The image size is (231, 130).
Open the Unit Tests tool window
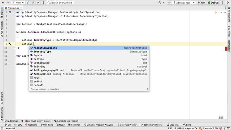click(47, 125)
